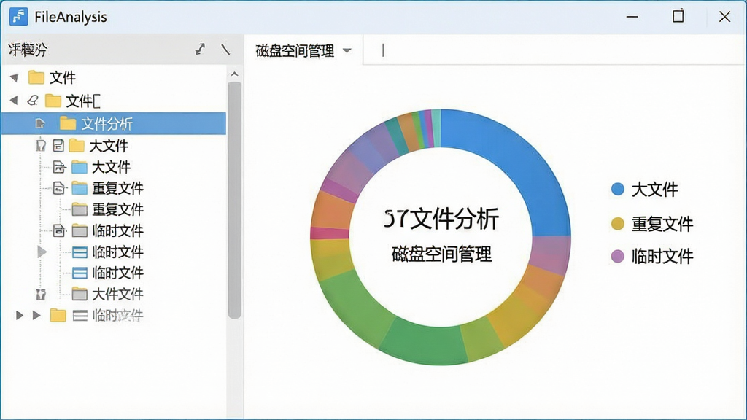
Task: Click the page icon left of highlighted 文件分析
Action: [x=40, y=124]
